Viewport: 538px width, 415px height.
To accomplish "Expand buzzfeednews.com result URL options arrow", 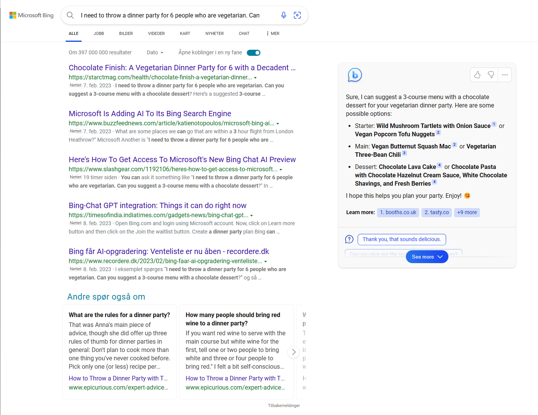I will point(278,124).
